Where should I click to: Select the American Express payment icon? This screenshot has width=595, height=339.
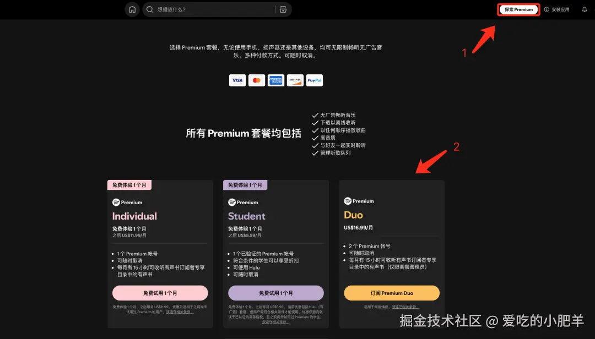(275, 80)
